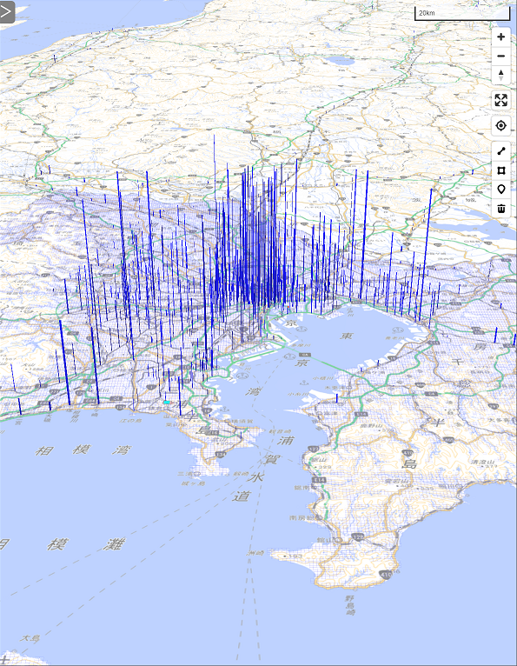Reset map bearing with the compass arrow
This screenshot has width=517, height=666.
(x=500, y=75)
